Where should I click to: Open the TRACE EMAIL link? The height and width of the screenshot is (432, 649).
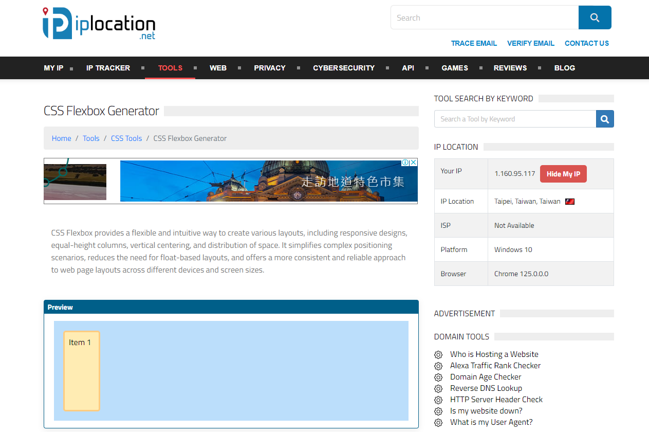click(474, 43)
